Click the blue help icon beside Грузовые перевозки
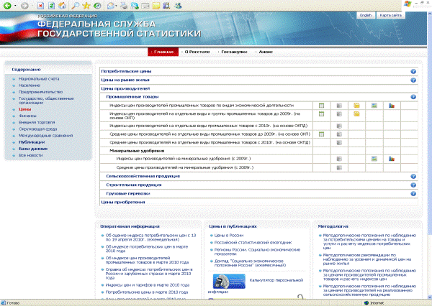The height and width of the screenshot is (306, 432). (413, 194)
